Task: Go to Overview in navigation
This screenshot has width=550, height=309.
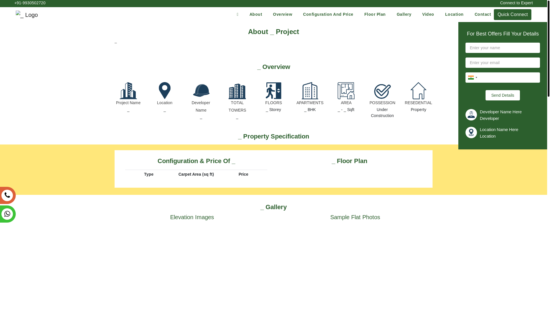Action: (283, 14)
